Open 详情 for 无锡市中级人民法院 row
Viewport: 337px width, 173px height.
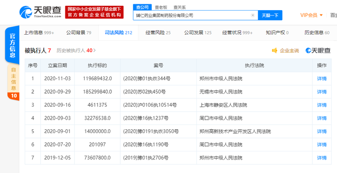pos(322,92)
